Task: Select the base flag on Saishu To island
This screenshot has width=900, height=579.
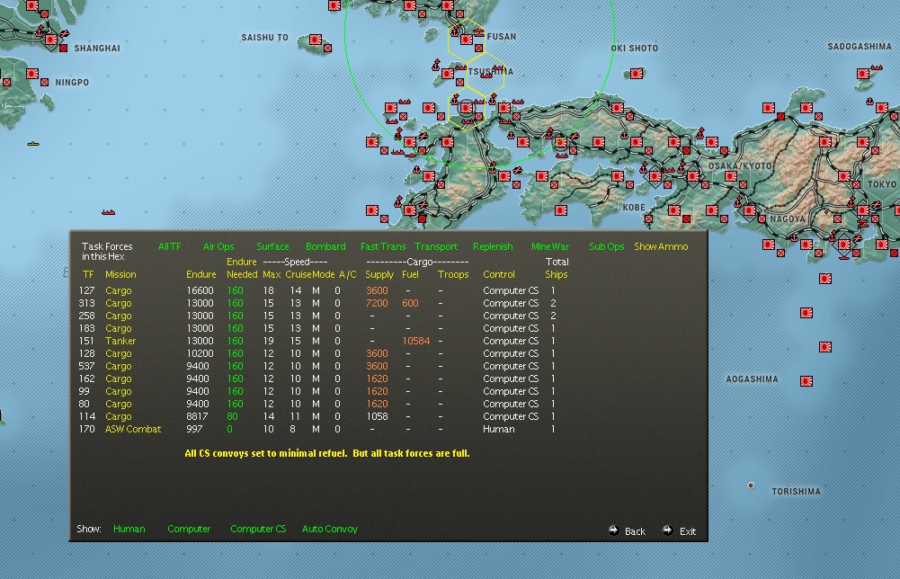Action: (315, 39)
